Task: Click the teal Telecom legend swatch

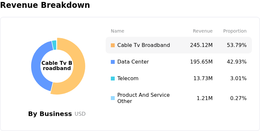Action: pyautogui.click(x=113, y=79)
